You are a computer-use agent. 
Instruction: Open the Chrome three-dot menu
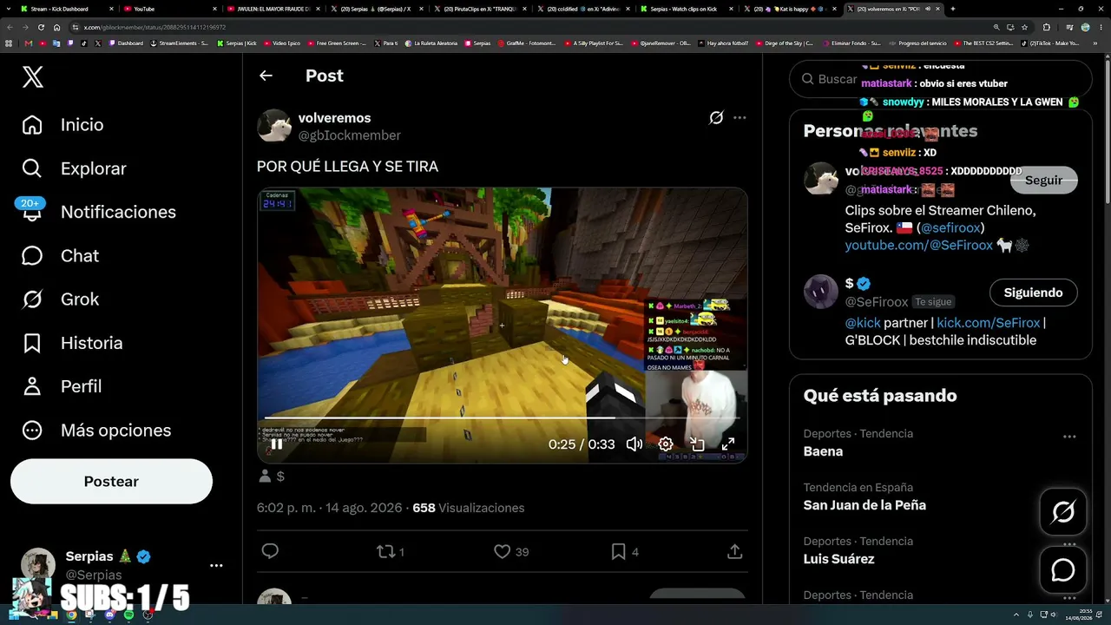1101,27
